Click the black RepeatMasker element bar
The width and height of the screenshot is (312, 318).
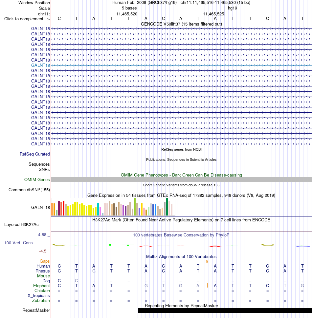[x=225, y=310]
